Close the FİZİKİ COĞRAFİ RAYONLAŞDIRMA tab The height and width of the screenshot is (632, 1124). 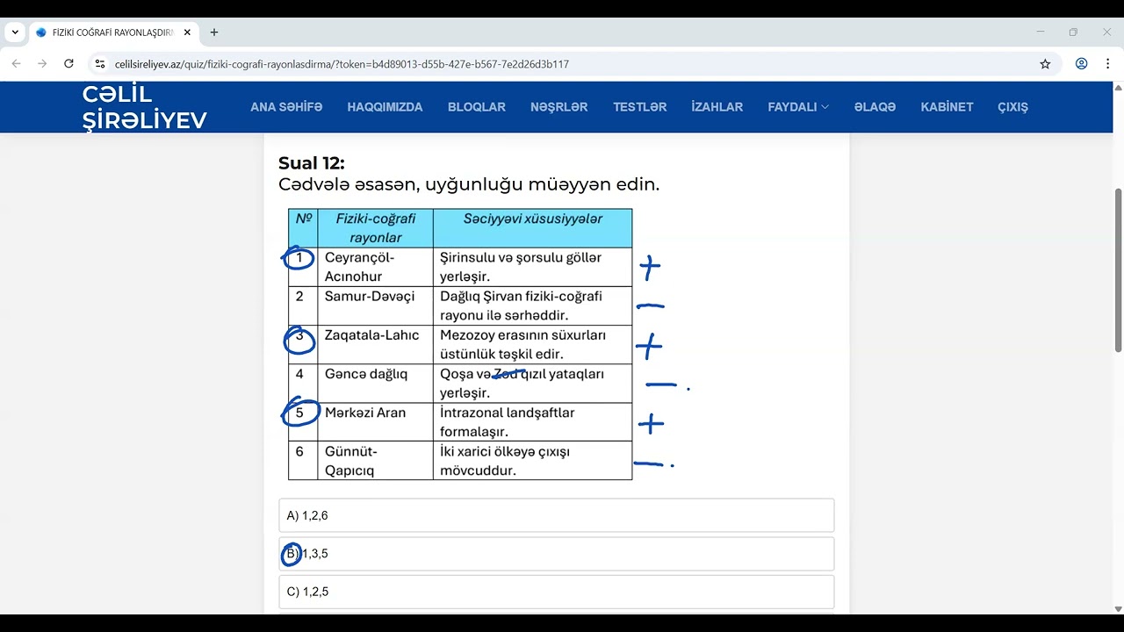coord(187,32)
